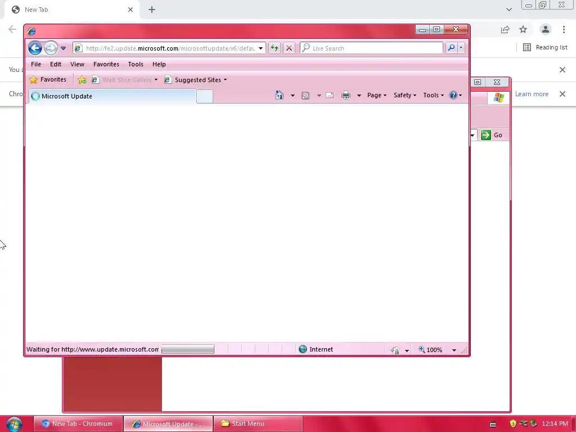Click the yellow security shield tray icon
Image resolution: width=576 pixels, height=432 pixels.
click(513, 424)
